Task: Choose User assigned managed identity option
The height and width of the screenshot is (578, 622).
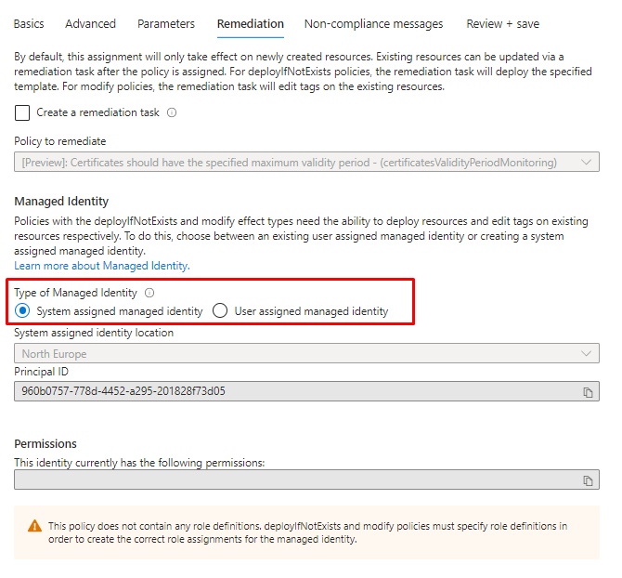Action: pyautogui.click(x=220, y=311)
